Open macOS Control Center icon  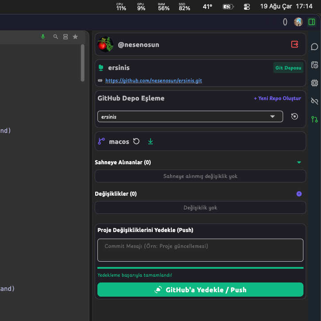pos(247,7)
